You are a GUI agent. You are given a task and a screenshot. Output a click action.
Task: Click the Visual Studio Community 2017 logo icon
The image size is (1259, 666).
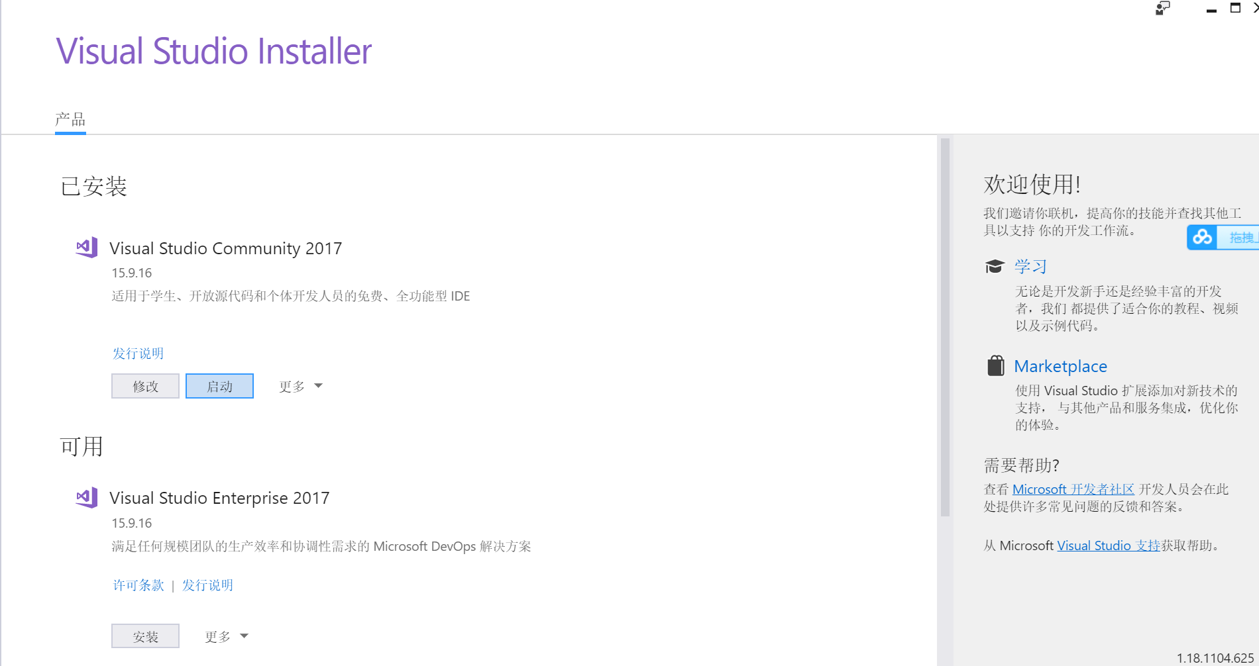[87, 248]
